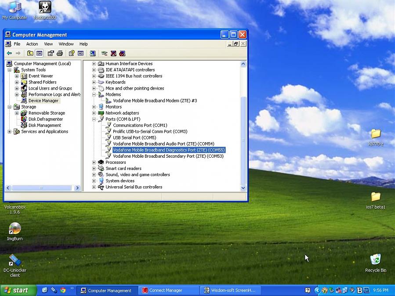Open the DC-Unlocker client desktop shortcut
Screen dimensions: 395x296
point(14,261)
